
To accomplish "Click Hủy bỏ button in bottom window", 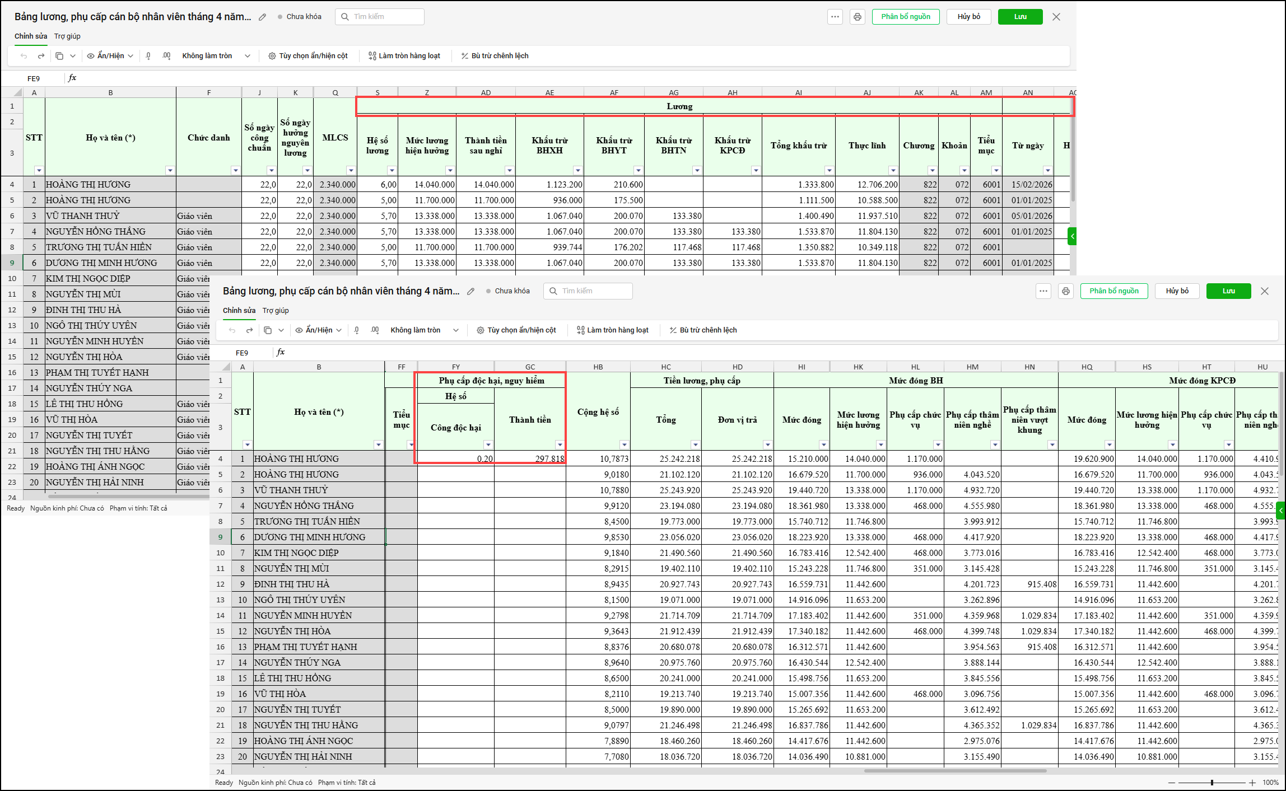I will 1177,291.
